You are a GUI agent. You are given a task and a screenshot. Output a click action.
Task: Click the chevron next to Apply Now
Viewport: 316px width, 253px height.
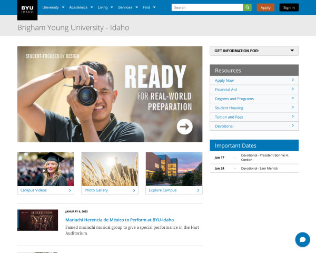pos(293,80)
